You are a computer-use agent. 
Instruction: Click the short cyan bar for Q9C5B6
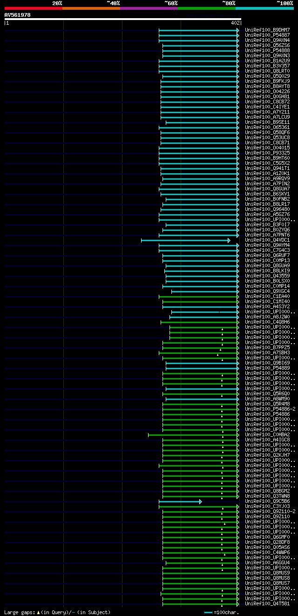tap(180, 501)
